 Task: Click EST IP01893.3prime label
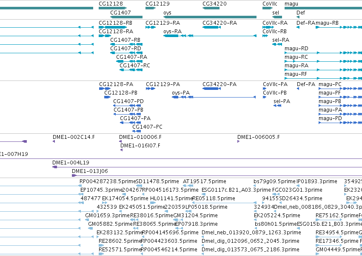317,181
